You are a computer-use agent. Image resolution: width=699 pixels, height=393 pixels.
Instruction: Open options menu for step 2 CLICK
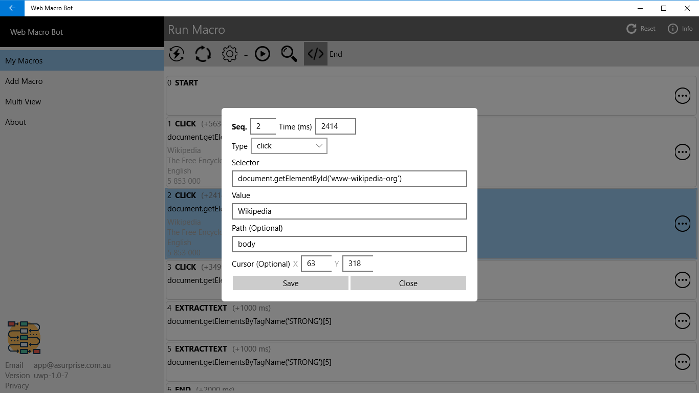click(683, 224)
